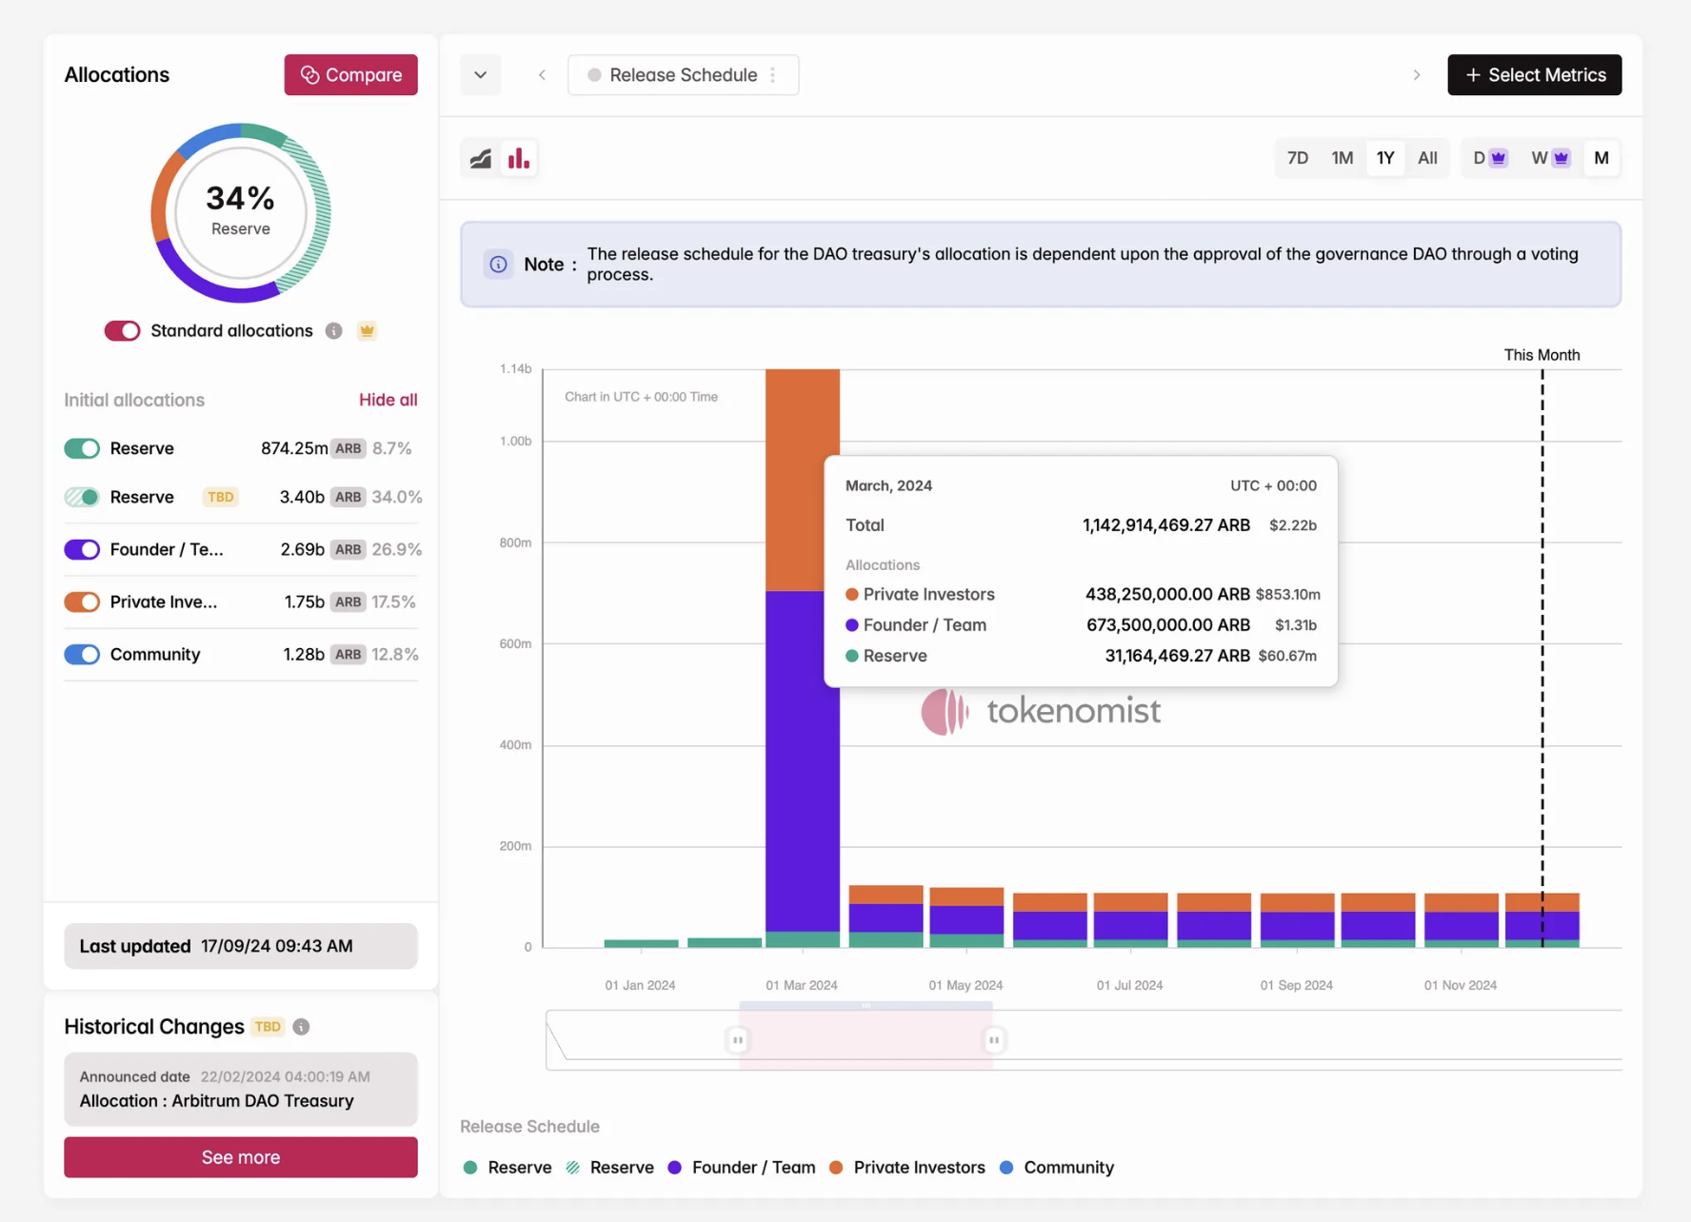Hide the Private Investors allocation toggle
This screenshot has height=1222, width=1691.
(x=82, y=602)
